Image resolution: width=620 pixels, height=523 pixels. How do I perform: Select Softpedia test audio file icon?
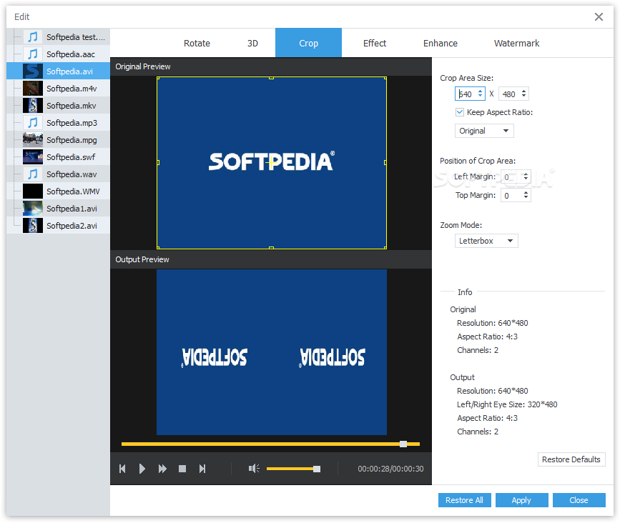pyautogui.click(x=33, y=37)
